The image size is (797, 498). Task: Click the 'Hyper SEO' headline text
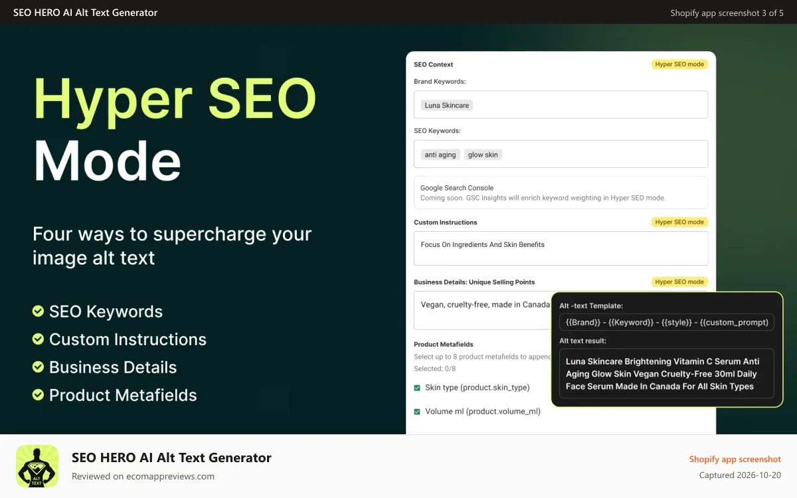click(x=175, y=99)
